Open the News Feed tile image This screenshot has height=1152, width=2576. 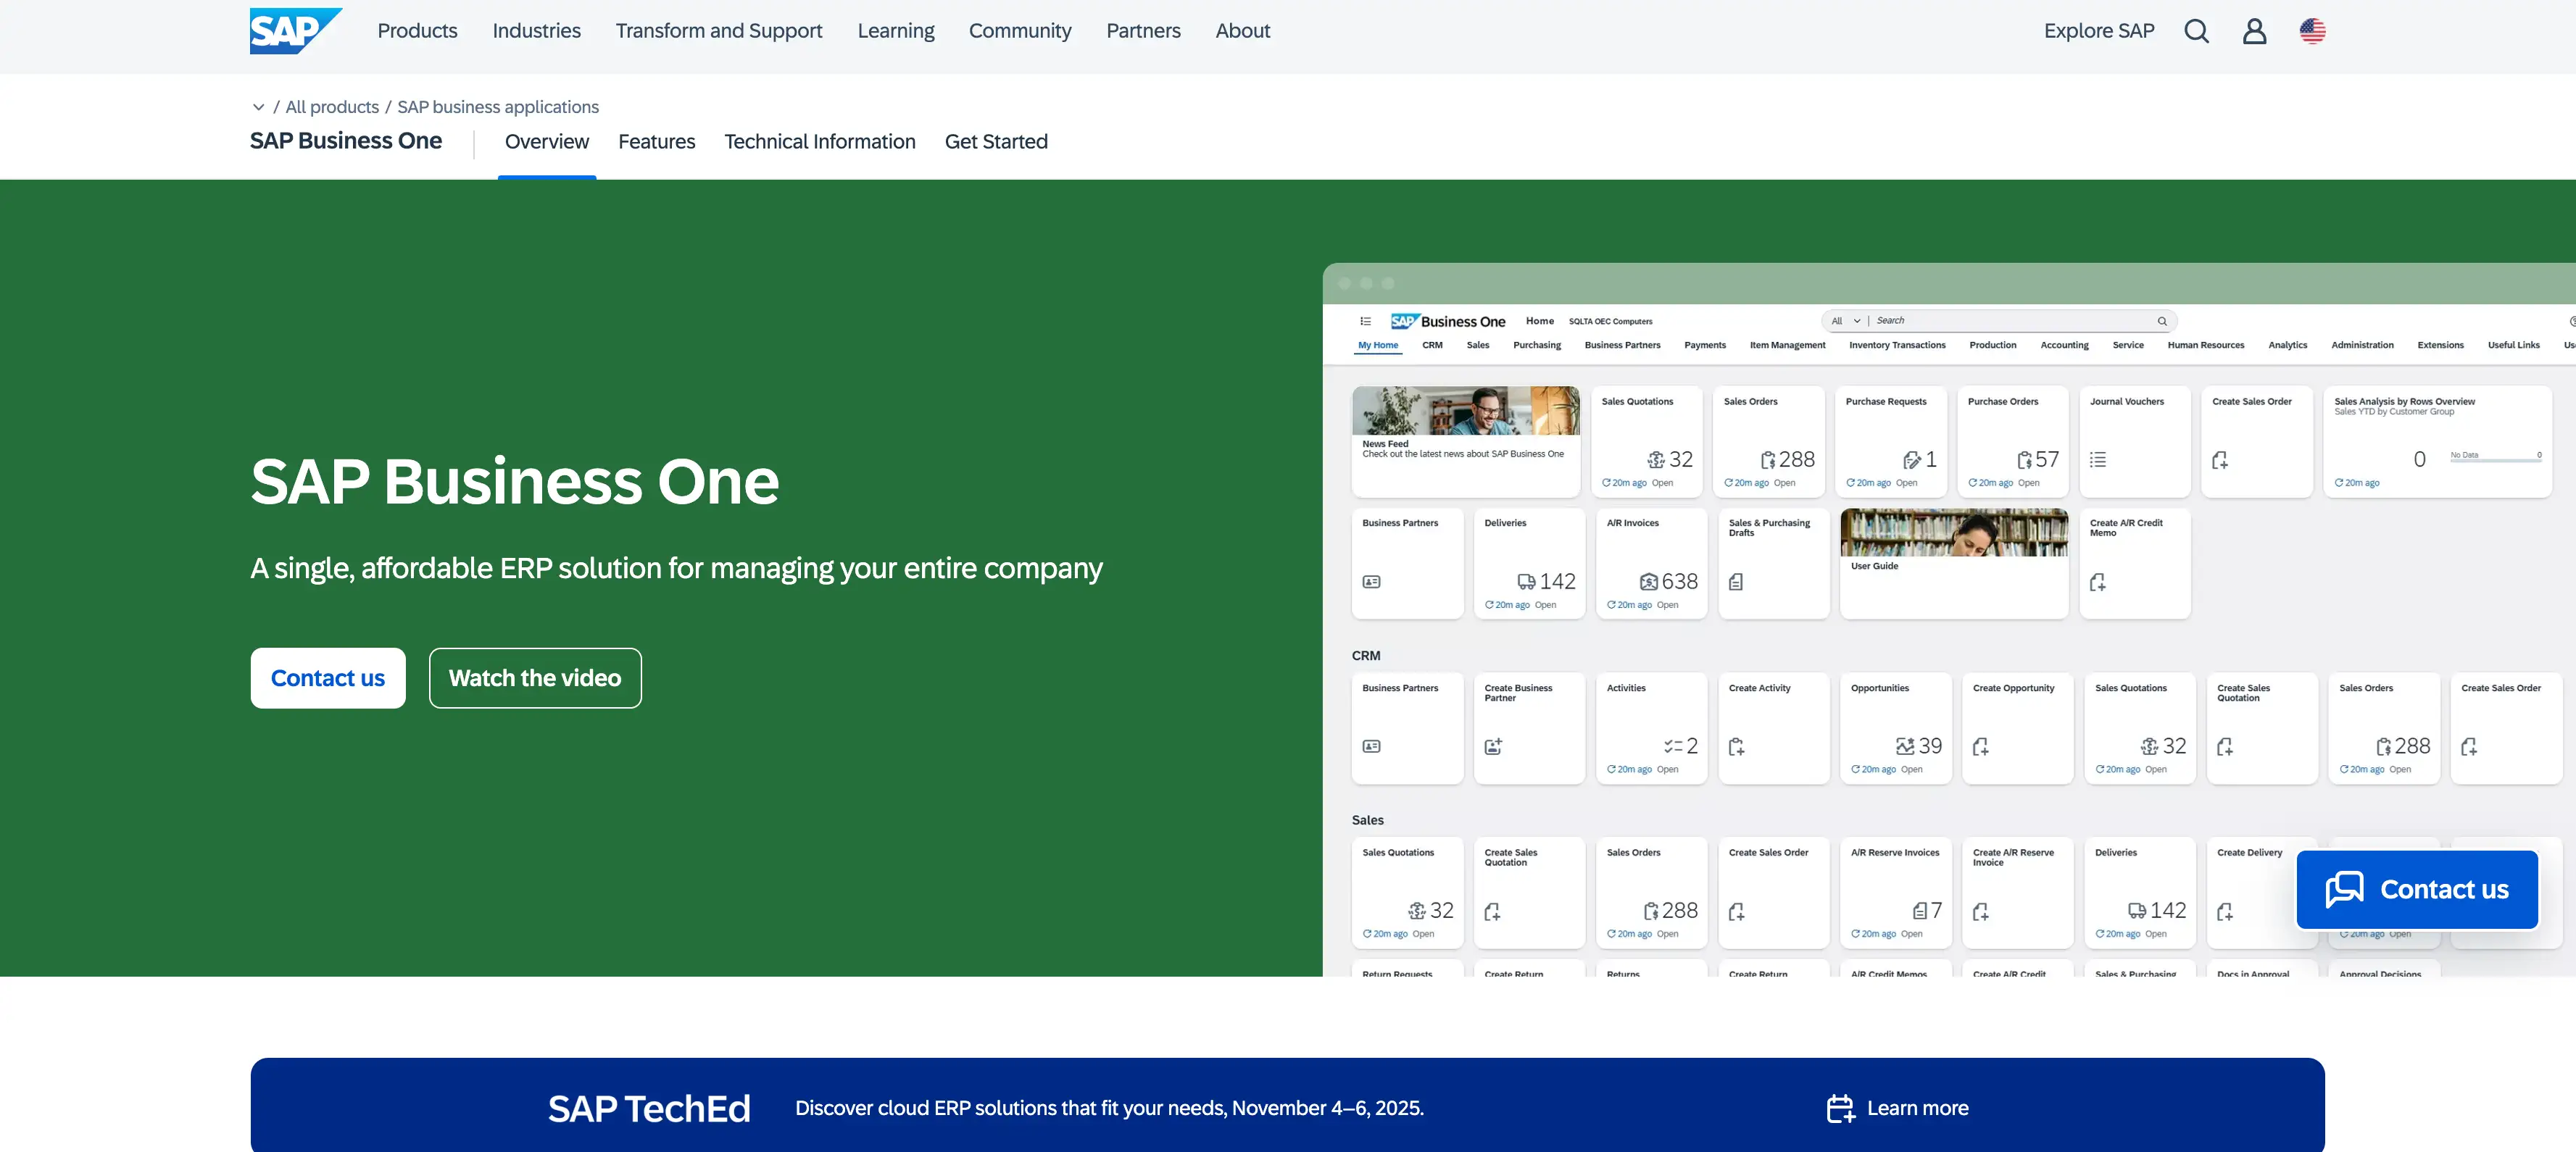(x=1465, y=411)
